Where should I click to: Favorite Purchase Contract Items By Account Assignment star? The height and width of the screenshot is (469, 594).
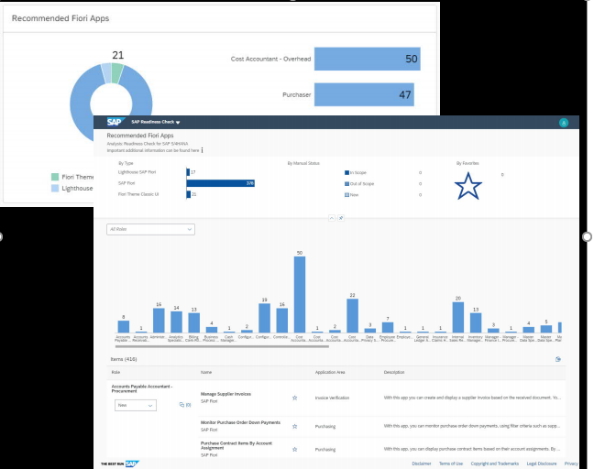coord(295,450)
